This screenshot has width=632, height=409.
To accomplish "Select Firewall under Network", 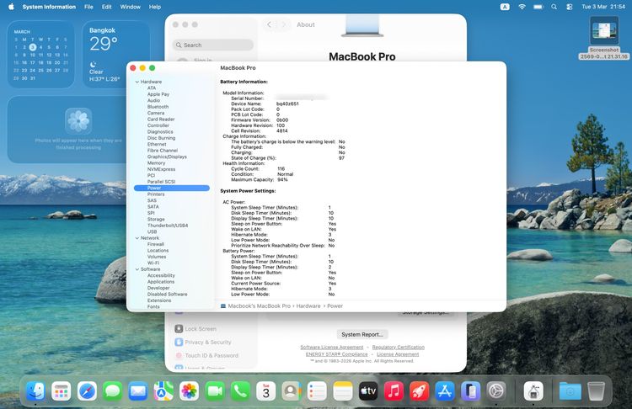I will point(156,244).
